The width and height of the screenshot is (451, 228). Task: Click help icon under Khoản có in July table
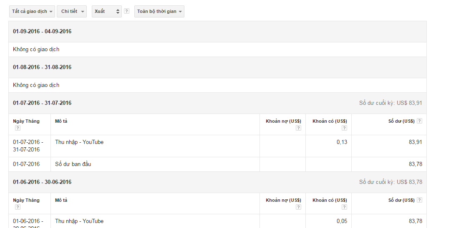(344, 128)
